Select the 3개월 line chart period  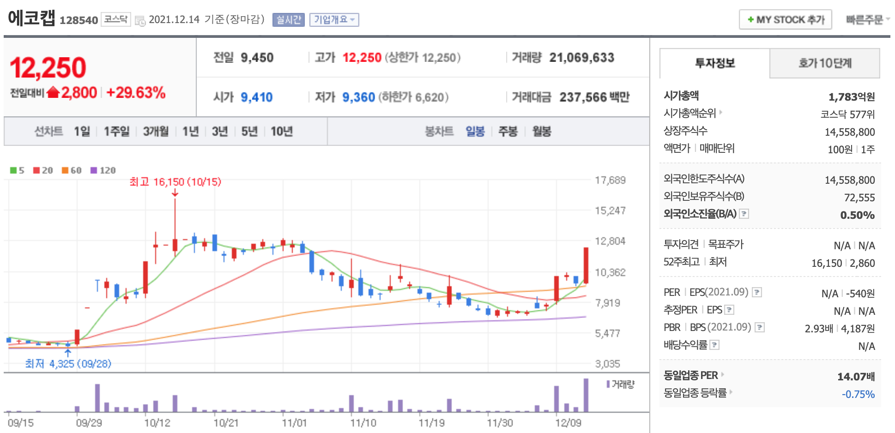point(156,132)
